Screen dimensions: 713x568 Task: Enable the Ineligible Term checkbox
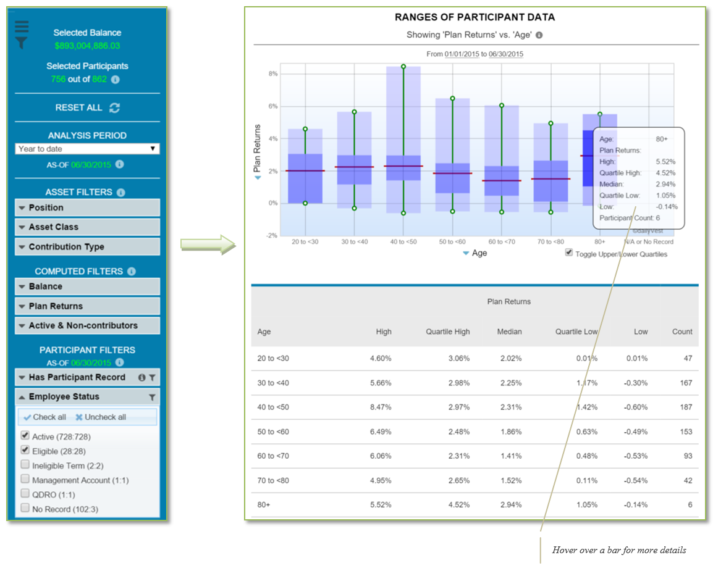[x=25, y=465]
